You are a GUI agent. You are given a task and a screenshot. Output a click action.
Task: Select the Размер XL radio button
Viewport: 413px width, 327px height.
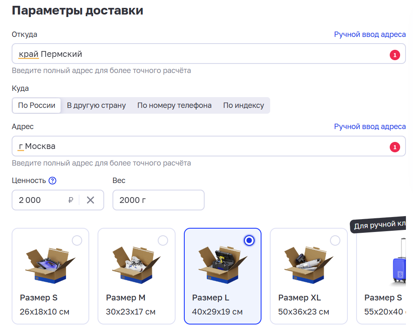coord(336,240)
